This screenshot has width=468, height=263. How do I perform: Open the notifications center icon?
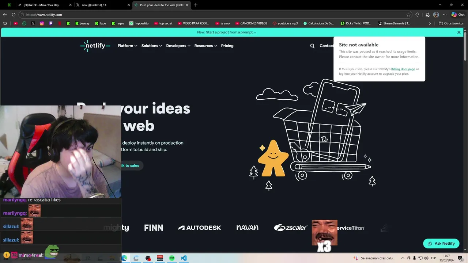coord(460,258)
